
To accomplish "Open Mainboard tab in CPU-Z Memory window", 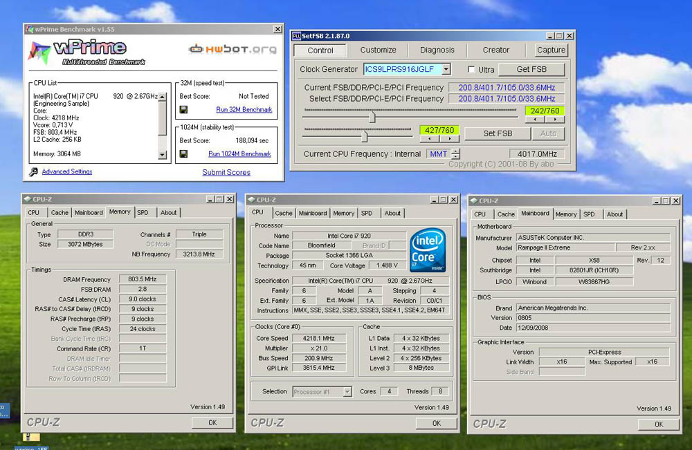I will tap(89, 212).
